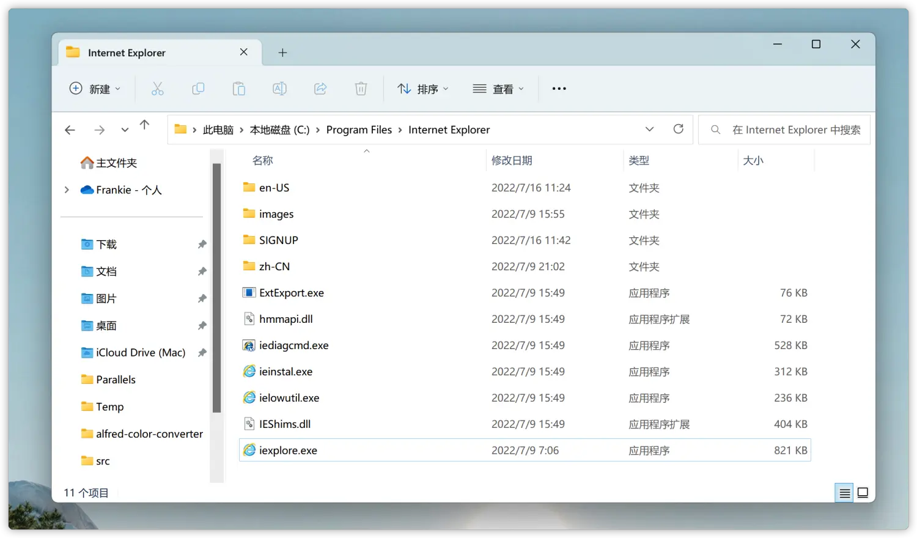Sort by 修改日期 column header
Viewport: 917px width, 538px height.
point(512,160)
